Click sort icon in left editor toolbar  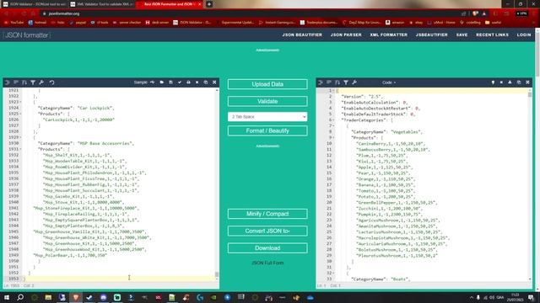pyautogui.click(x=24, y=82)
